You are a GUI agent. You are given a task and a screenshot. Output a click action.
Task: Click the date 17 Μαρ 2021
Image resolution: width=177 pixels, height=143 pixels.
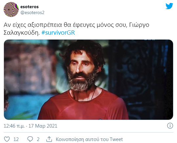(43, 126)
